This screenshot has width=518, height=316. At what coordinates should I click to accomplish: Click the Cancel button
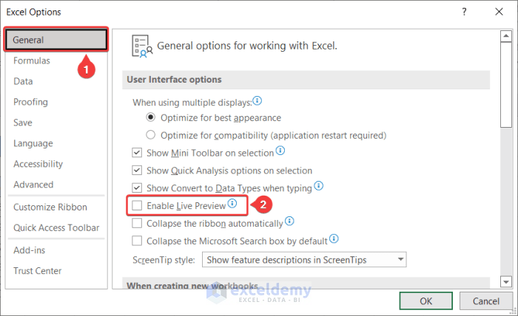(x=485, y=300)
